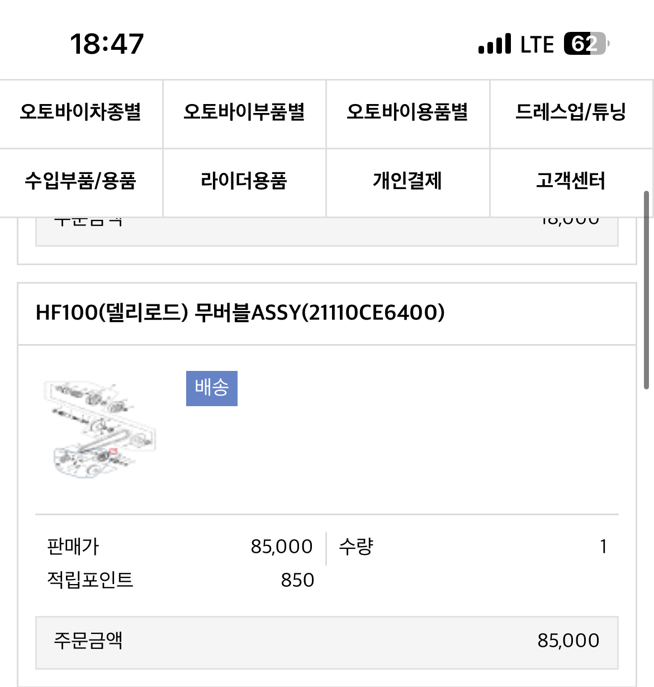Viewport: 654px width, 687px height.
Task: Select the 오토바이용품별 menu item
Action: click(x=407, y=114)
